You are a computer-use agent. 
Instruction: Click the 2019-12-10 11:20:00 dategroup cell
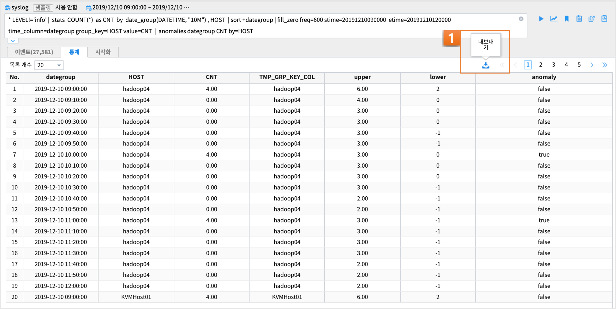click(61, 242)
